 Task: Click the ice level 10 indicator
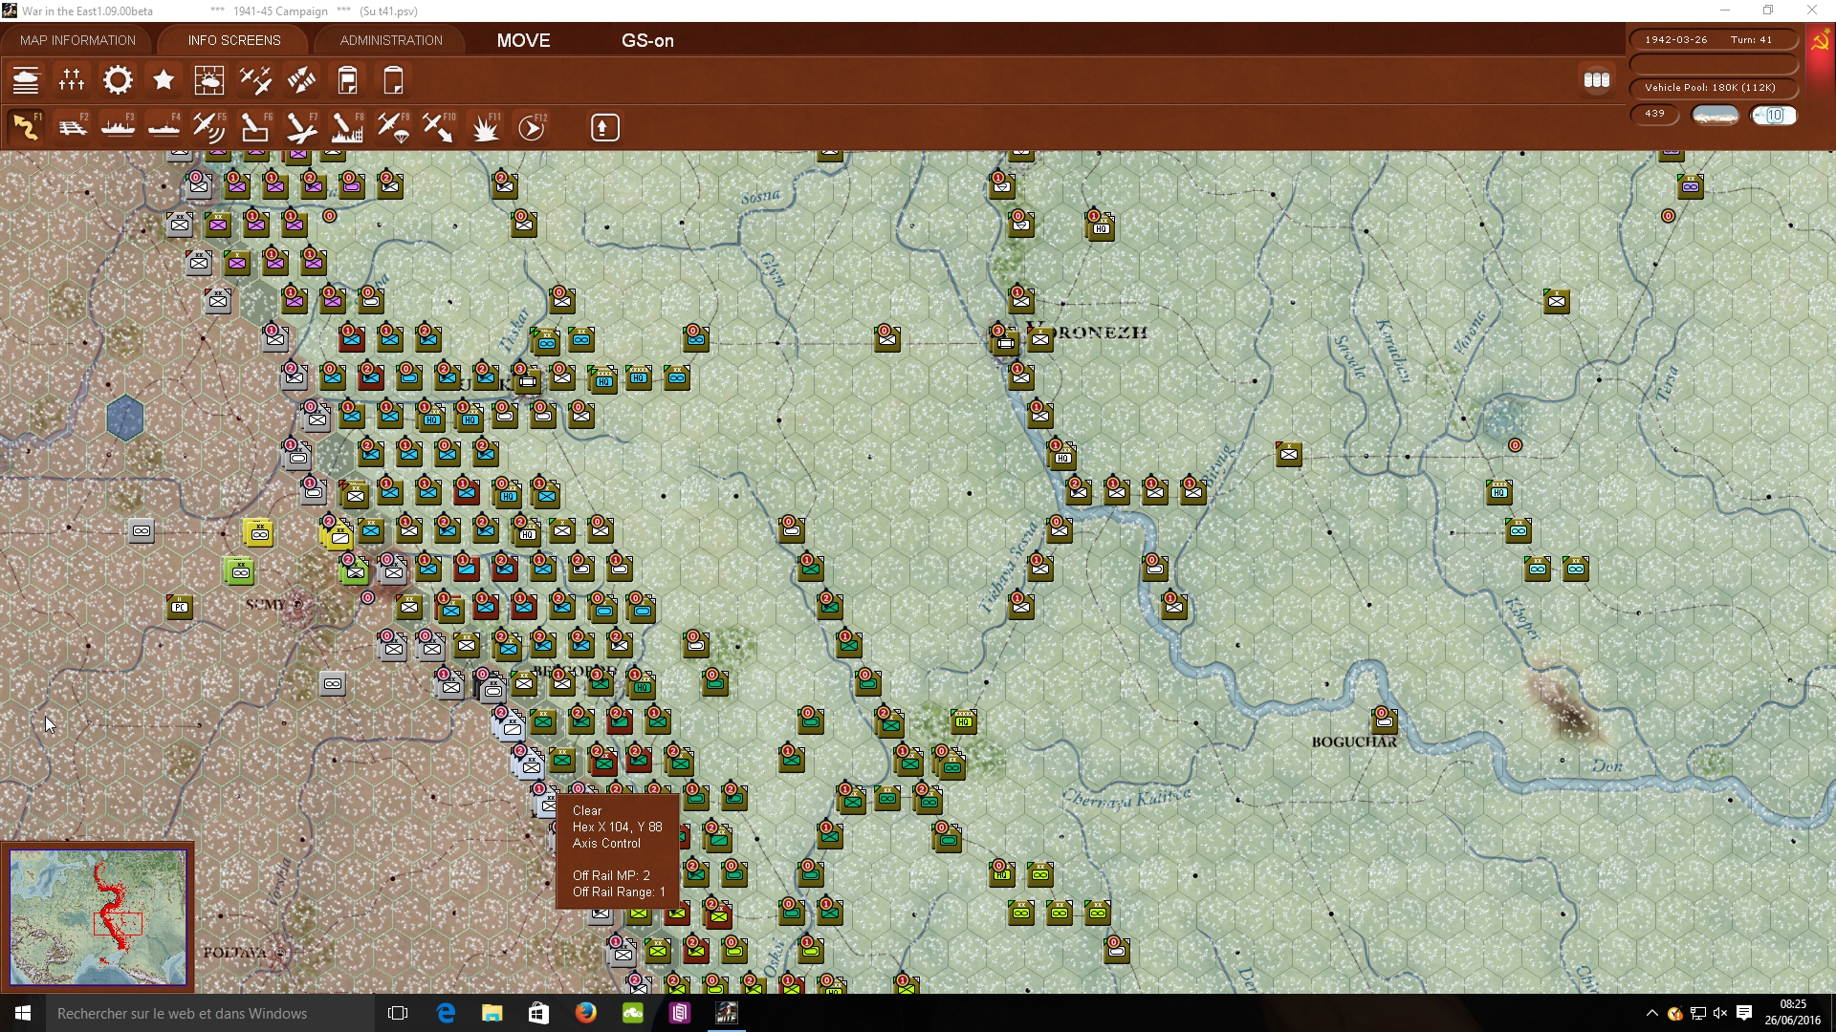click(1774, 116)
